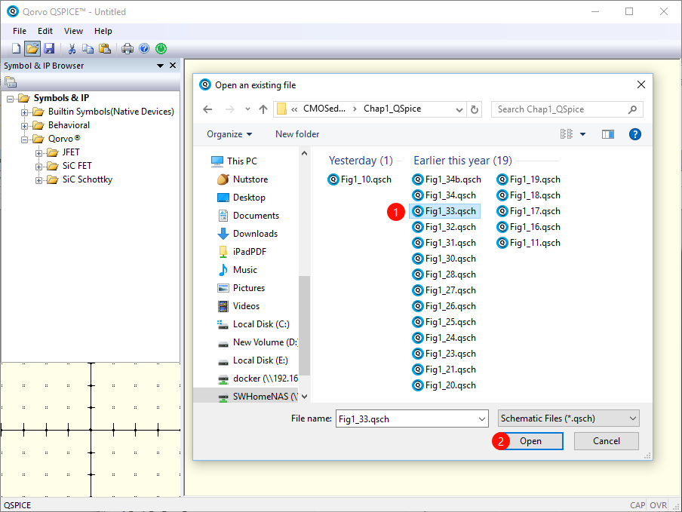Click the green Run simulation power icon

coord(161,49)
